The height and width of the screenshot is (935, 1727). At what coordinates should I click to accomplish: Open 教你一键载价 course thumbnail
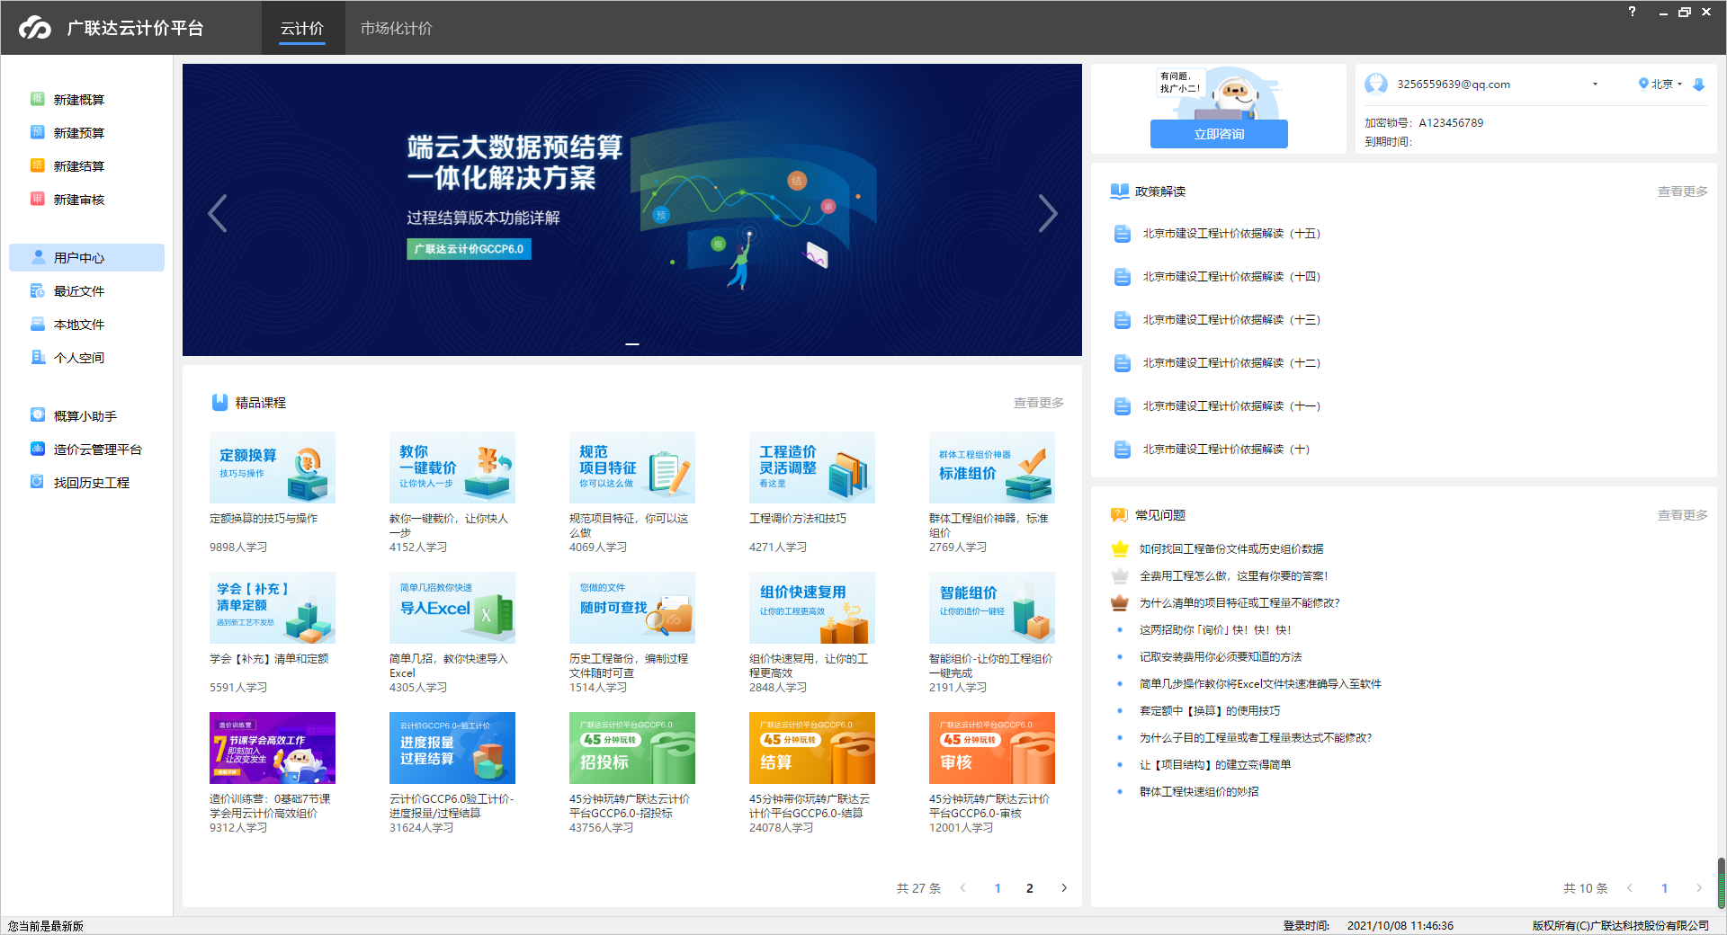click(x=452, y=467)
